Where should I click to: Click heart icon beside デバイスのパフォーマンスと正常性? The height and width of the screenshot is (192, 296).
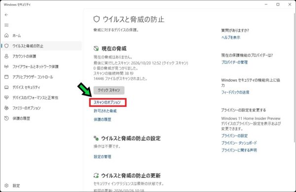pos(6,97)
